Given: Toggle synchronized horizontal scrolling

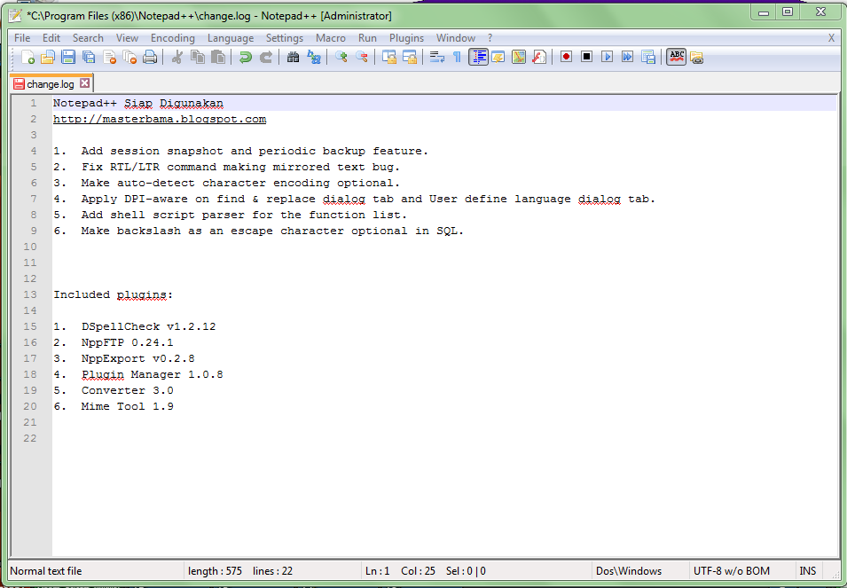Looking at the screenshot, I should [x=410, y=57].
